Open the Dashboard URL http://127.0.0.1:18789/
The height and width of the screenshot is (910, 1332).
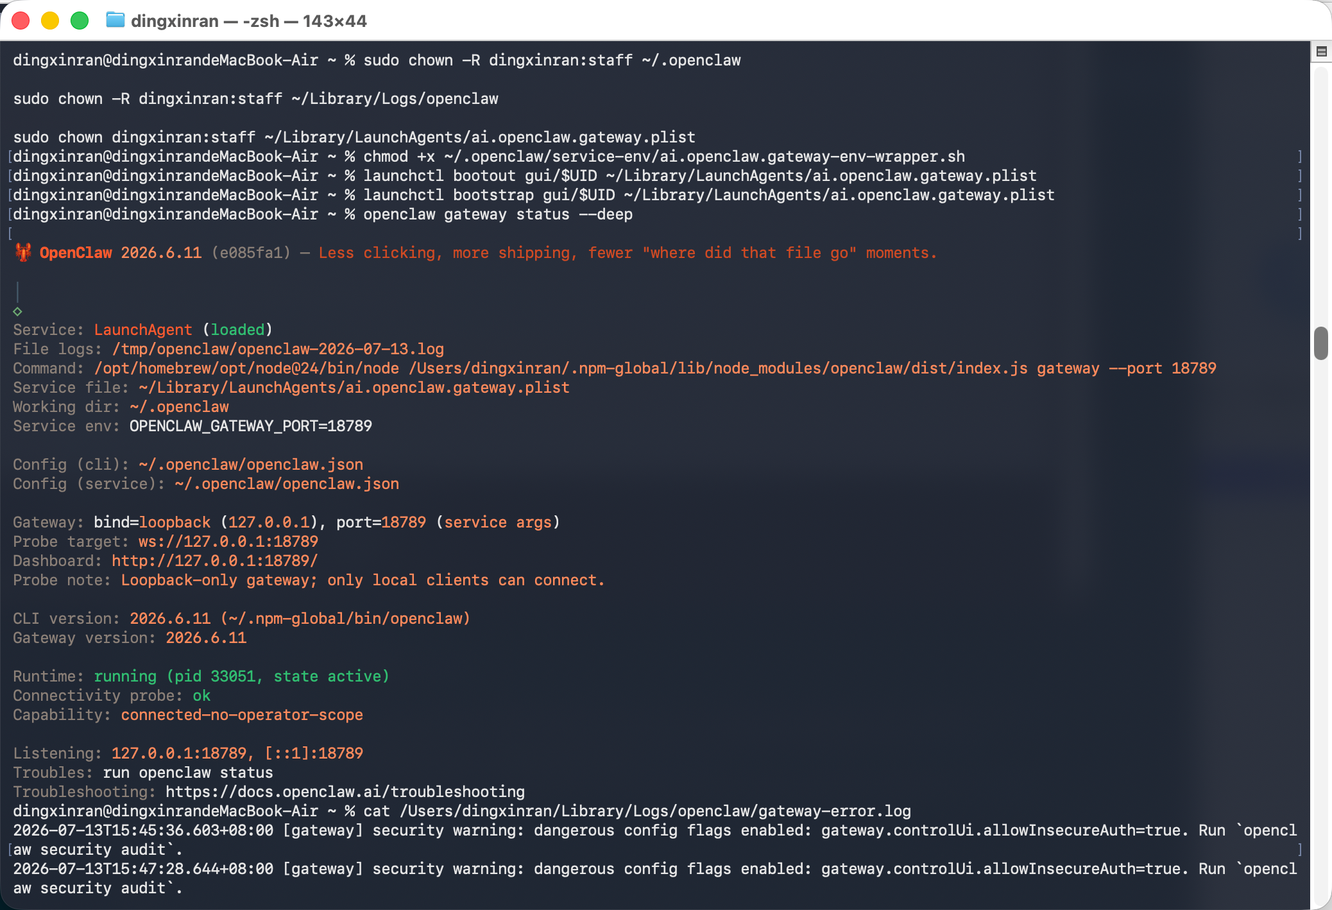pyautogui.click(x=215, y=561)
